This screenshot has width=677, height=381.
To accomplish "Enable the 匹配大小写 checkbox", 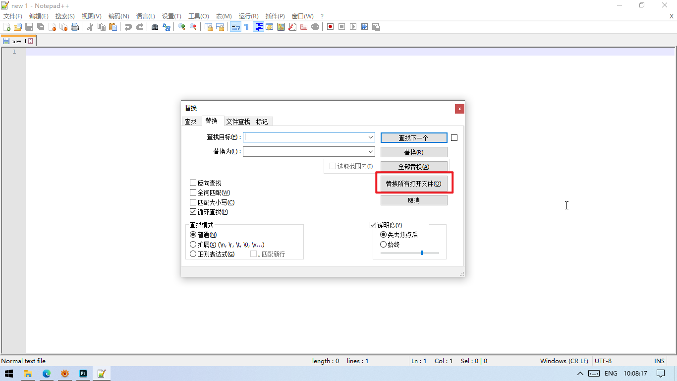I will tap(193, 202).
